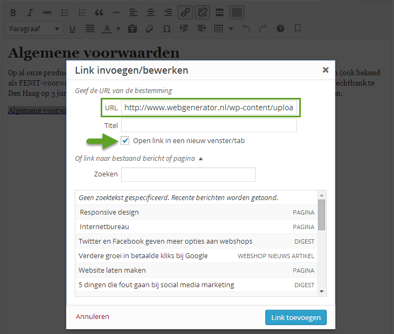Select '5 dingen die fout gaan' entry
This screenshot has width=394, height=334.
[196, 285]
